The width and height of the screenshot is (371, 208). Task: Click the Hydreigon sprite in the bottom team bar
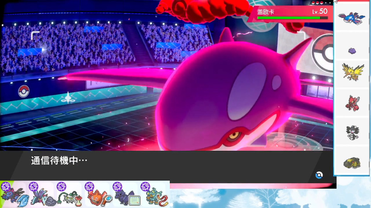click(x=13, y=195)
